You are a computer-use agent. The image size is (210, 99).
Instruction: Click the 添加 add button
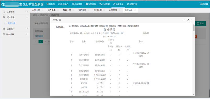[x=200, y=24]
